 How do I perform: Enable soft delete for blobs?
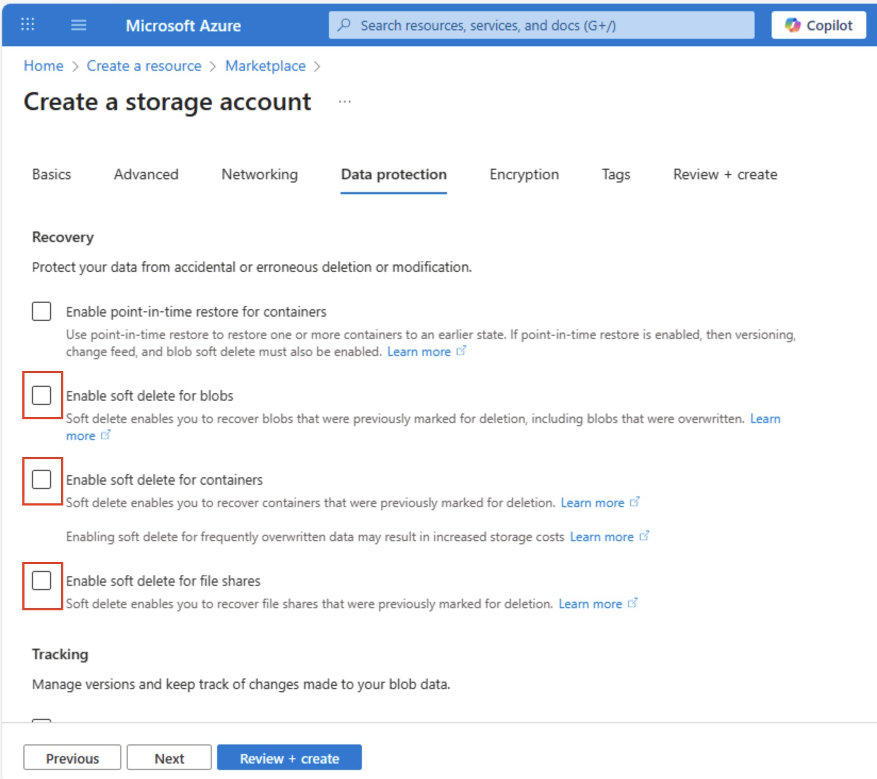pyautogui.click(x=42, y=395)
